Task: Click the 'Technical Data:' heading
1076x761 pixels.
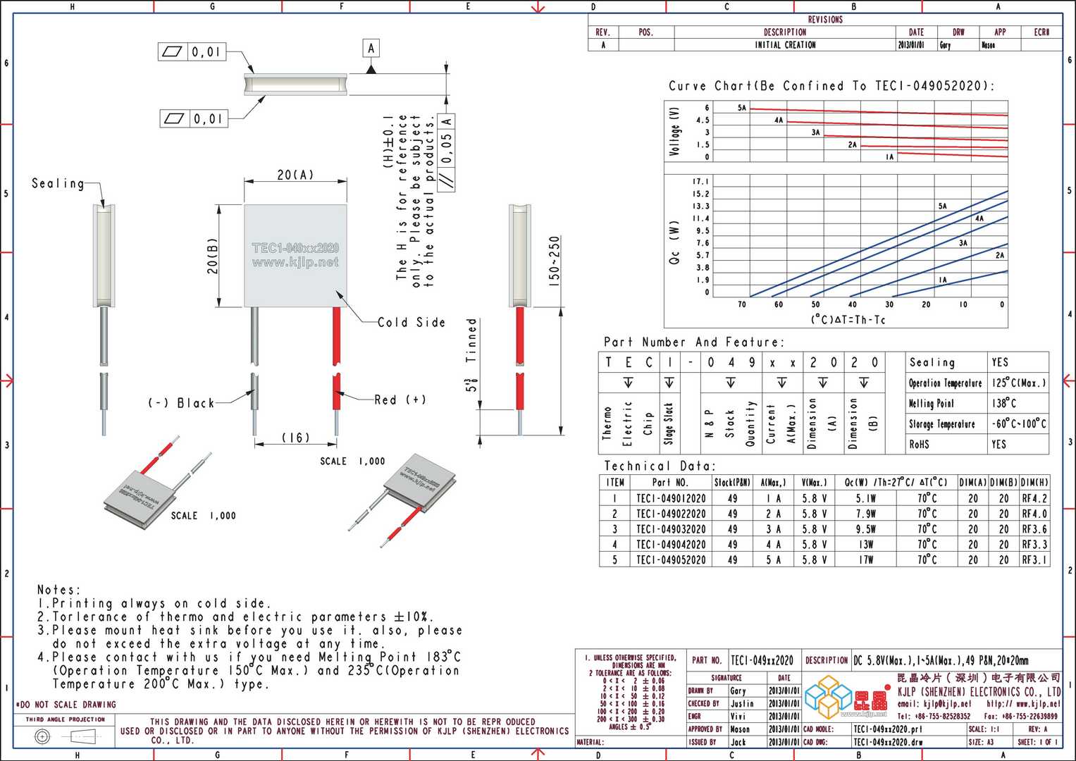Action: pyautogui.click(x=660, y=466)
